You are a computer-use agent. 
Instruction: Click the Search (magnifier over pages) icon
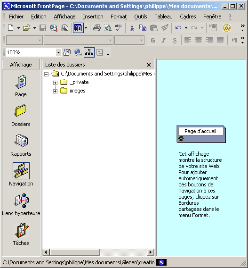pyautogui.click(x=54, y=28)
